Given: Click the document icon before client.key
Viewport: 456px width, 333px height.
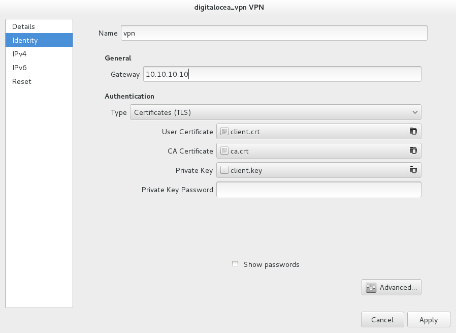Looking at the screenshot, I should tap(224, 170).
